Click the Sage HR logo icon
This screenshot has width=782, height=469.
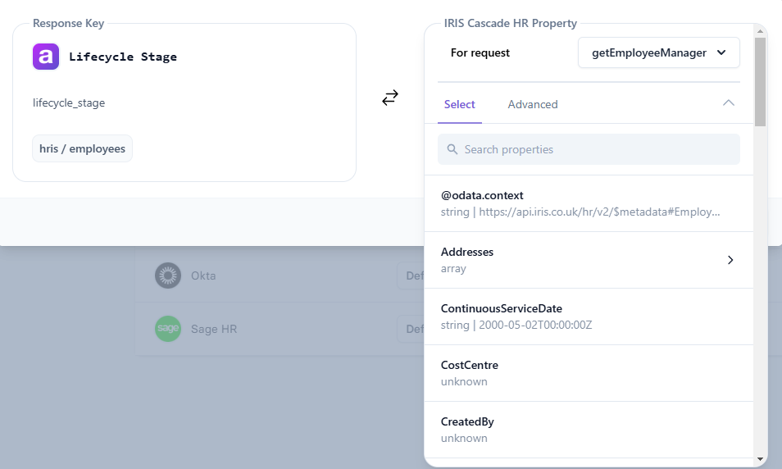coord(168,329)
